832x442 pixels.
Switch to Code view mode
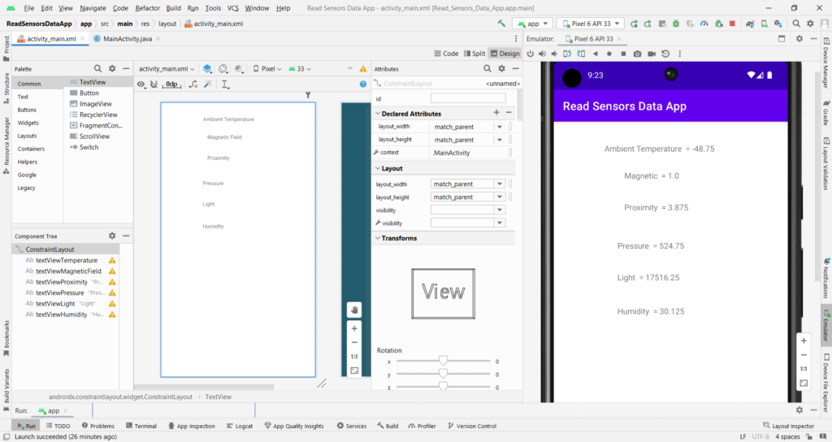446,53
